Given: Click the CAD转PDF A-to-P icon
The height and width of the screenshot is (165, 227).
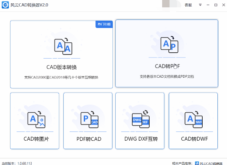Looking at the screenshot, I should [x=170, y=45].
